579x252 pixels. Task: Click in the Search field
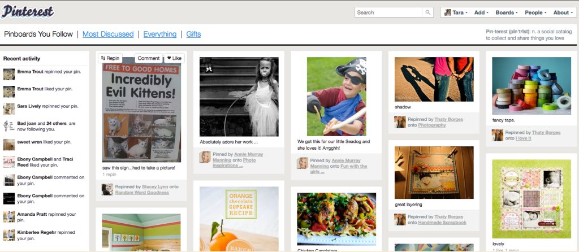(389, 12)
